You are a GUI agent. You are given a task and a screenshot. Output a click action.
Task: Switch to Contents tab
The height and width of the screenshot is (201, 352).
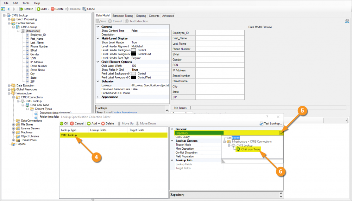pyautogui.click(x=154, y=16)
